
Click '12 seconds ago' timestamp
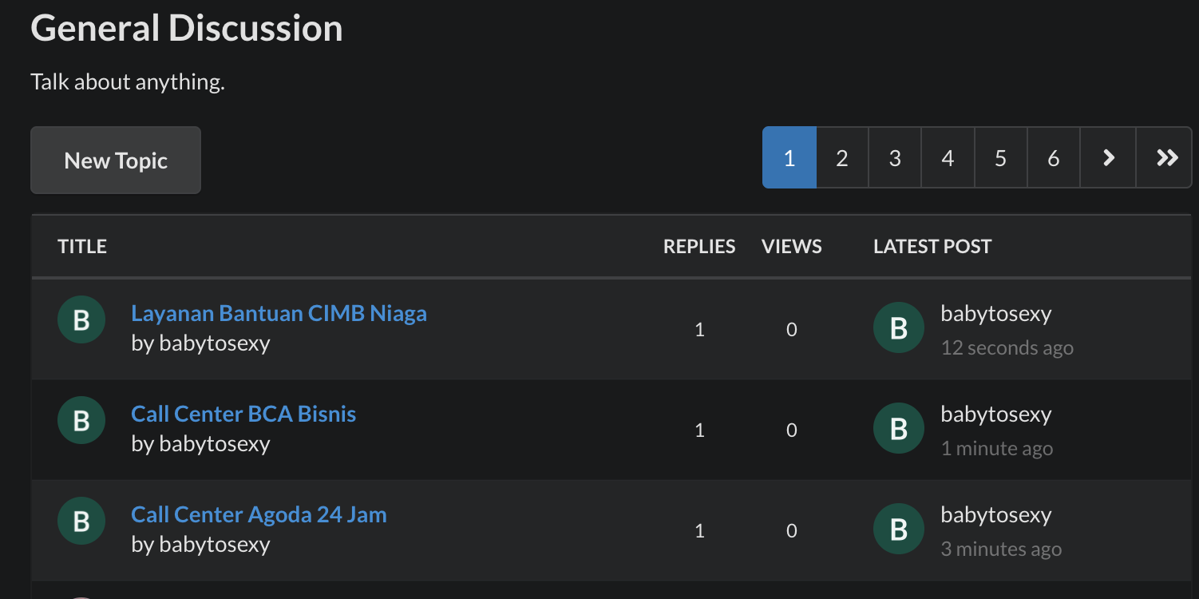pos(1007,348)
